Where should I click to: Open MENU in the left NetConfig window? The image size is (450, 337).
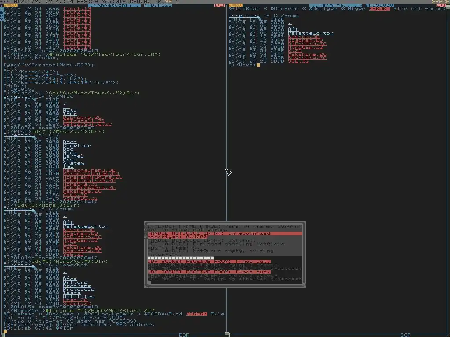(x=11, y=5)
